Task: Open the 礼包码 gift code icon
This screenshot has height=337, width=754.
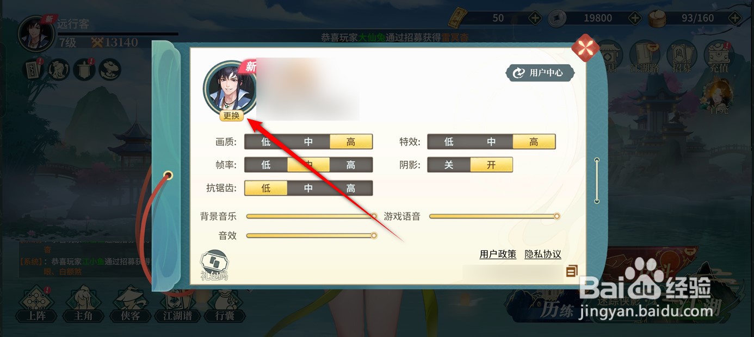Action: pos(213,265)
